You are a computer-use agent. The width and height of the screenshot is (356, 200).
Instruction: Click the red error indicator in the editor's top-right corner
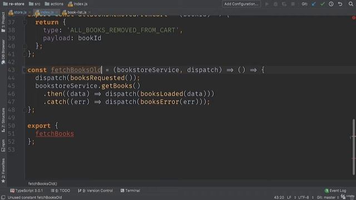click(x=354, y=18)
